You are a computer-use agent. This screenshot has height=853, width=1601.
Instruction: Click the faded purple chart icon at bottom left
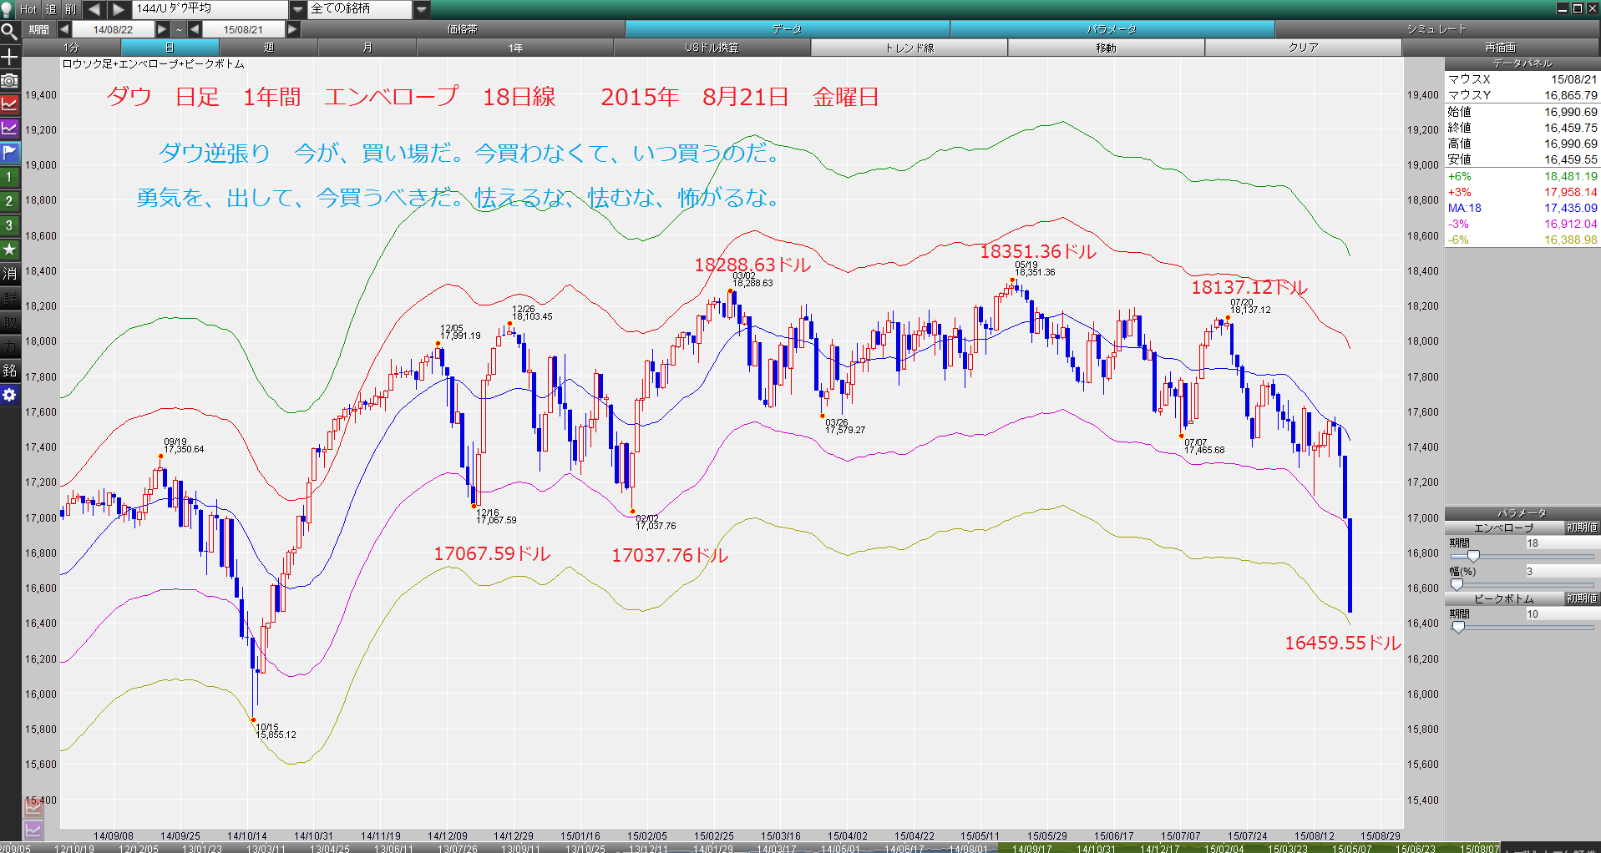pyautogui.click(x=33, y=830)
